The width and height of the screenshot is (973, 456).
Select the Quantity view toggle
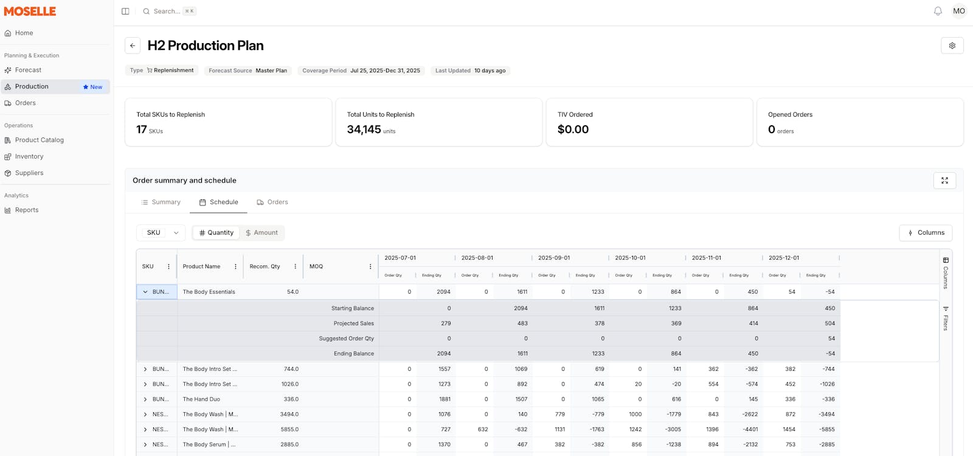216,233
